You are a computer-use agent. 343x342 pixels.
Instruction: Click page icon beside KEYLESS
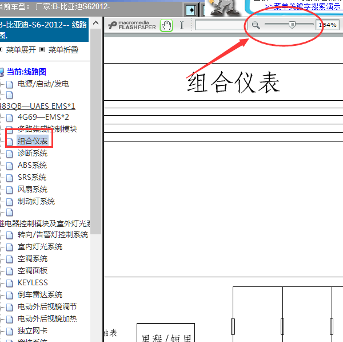pos(9,284)
